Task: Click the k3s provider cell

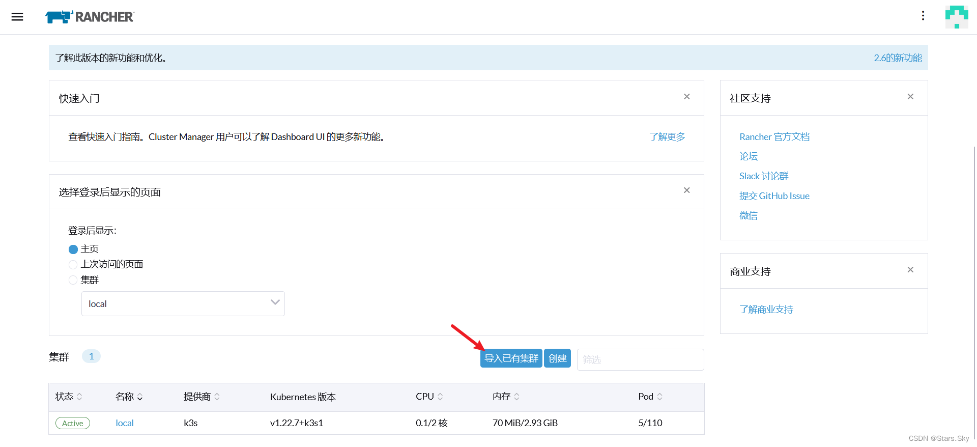Action: tap(191, 423)
